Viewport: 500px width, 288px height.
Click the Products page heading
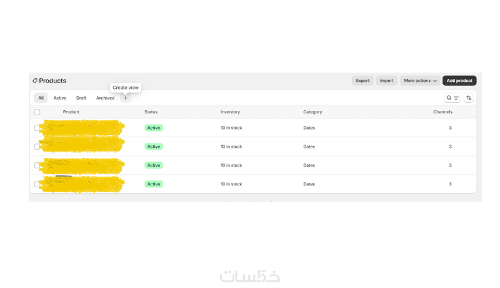[x=52, y=81]
